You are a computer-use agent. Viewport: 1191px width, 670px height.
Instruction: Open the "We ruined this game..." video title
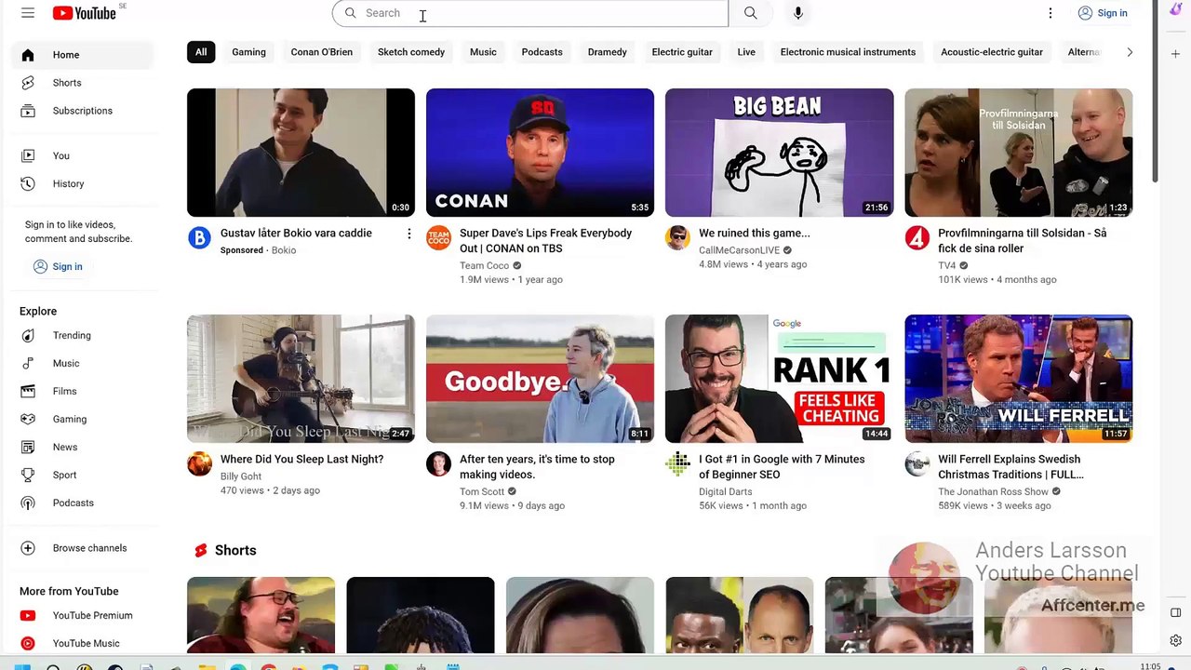pos(755,234)
